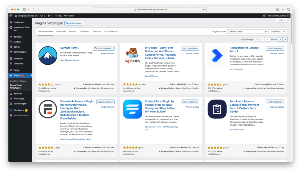Open the Momentum Theme menu

(x=20, y=29)
